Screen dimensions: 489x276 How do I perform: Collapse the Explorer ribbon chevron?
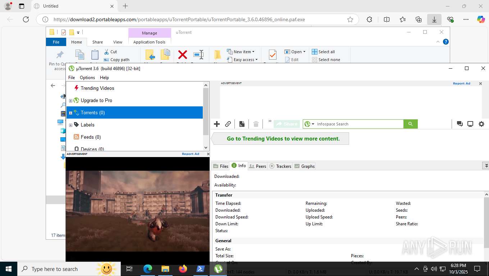coord(438,42)
